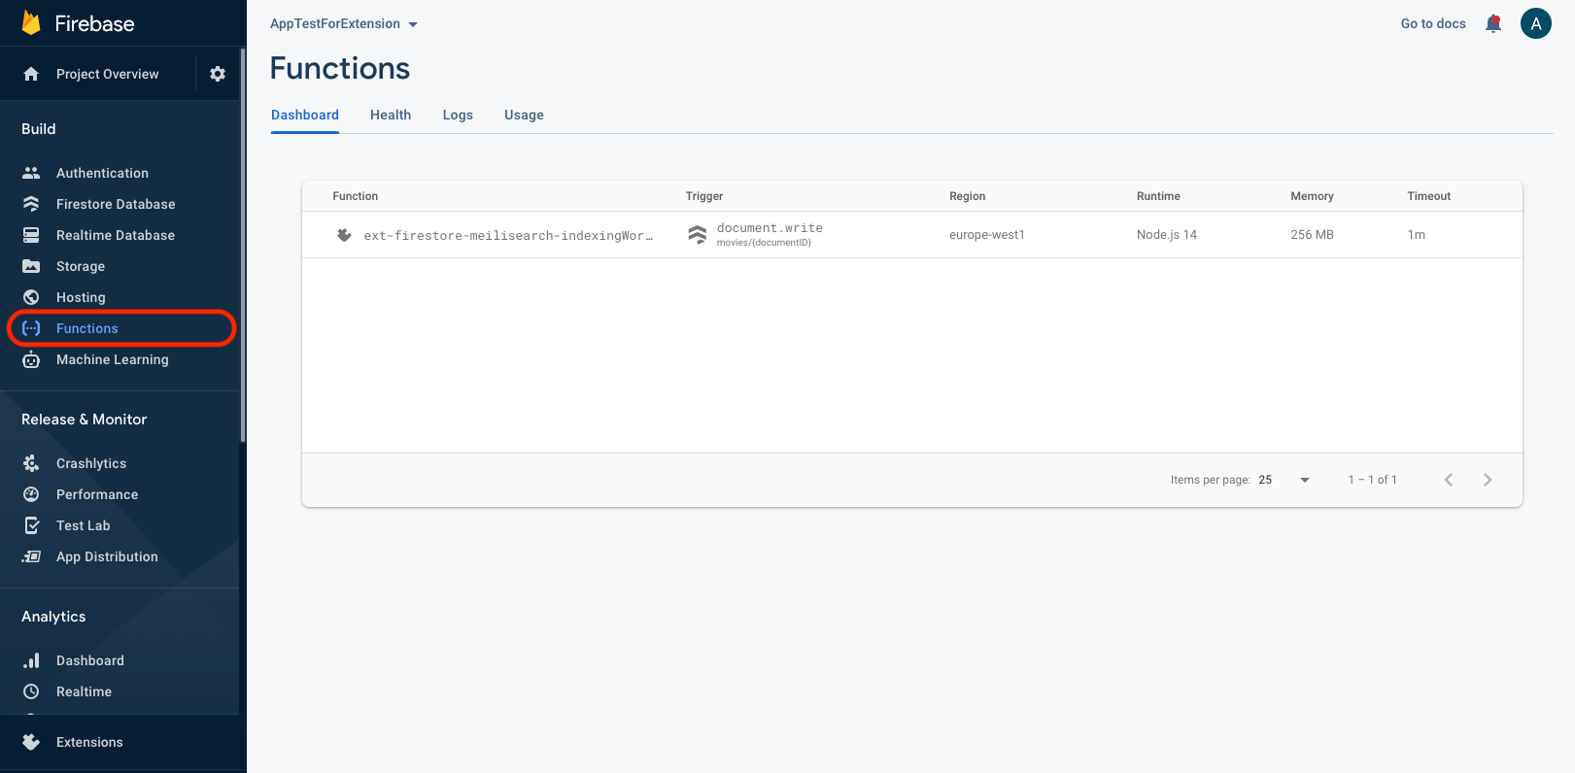This screenshot has height=773, width=1575.
Task: Click 256 MB memory cell
Action: (1312, 235)
